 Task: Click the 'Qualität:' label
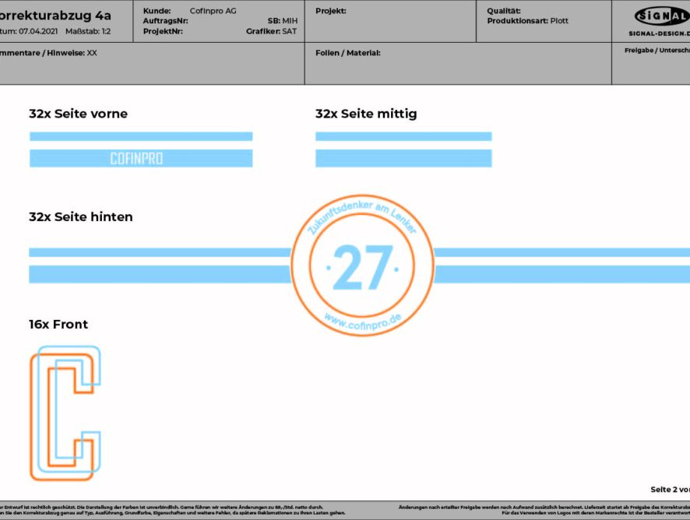click(504, 11)
